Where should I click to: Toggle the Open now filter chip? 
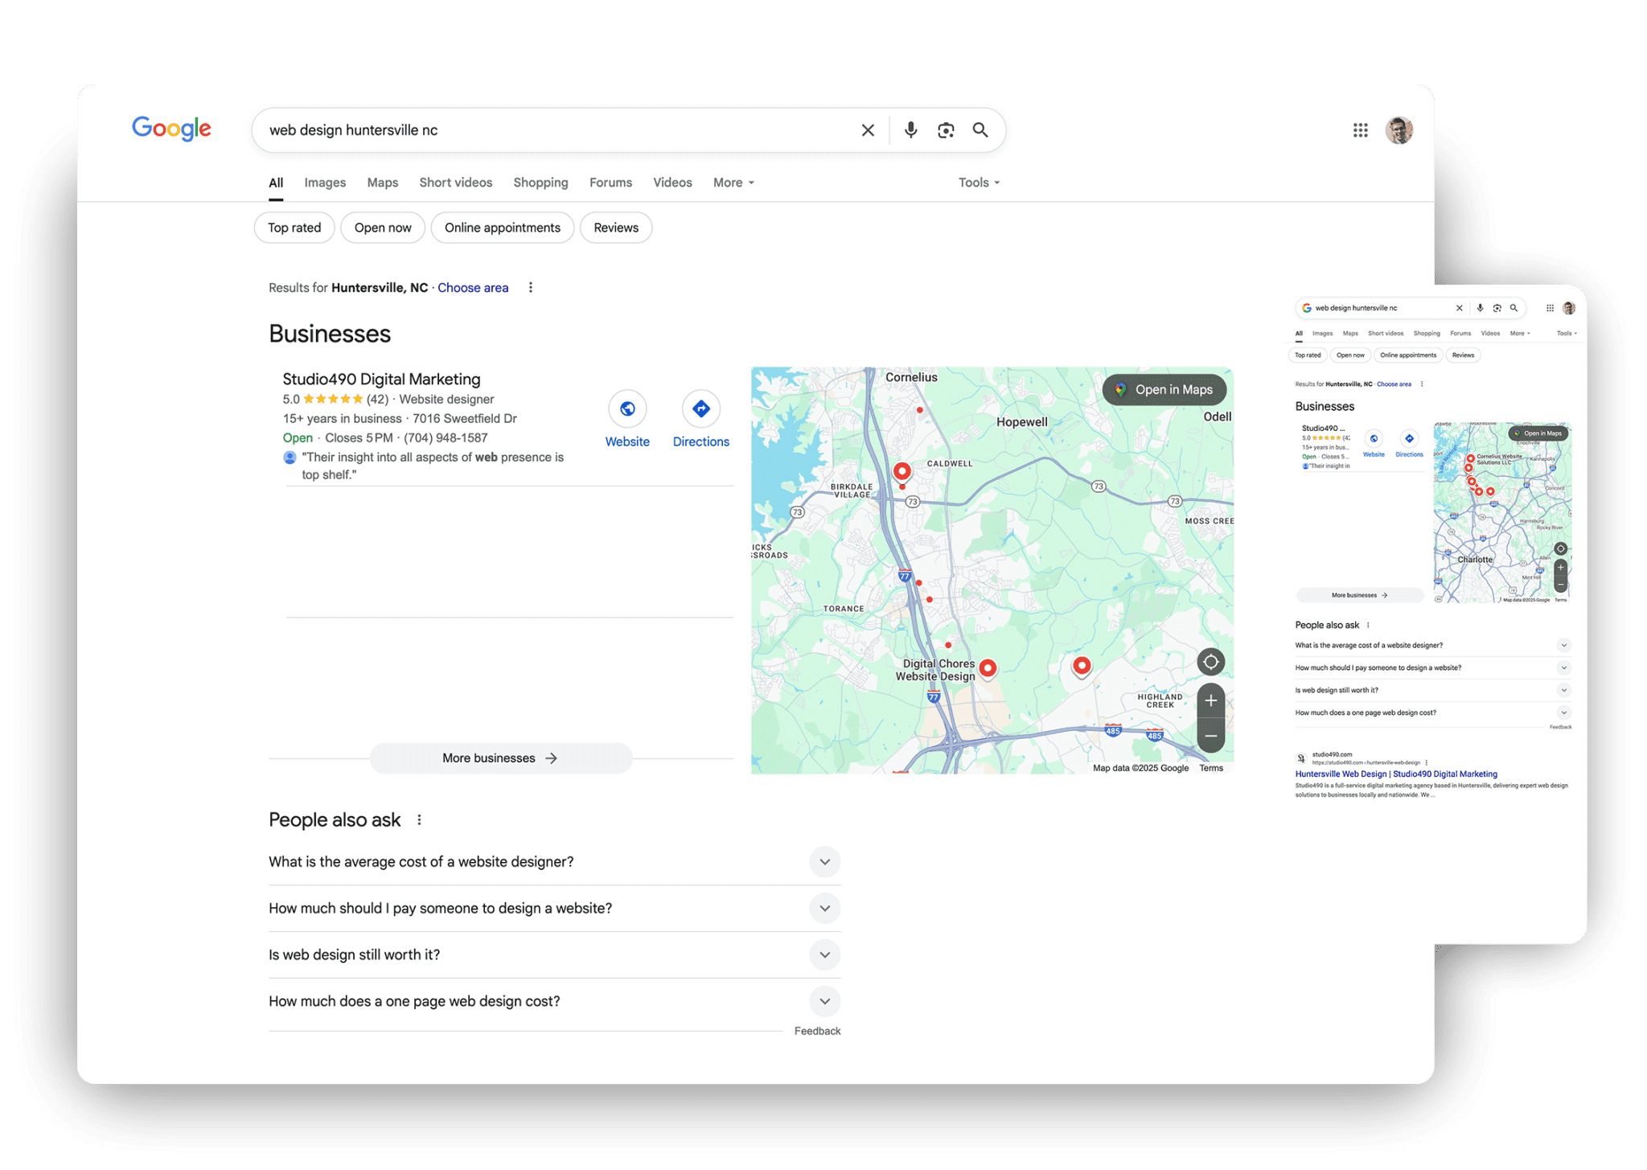tap(383, 228)
